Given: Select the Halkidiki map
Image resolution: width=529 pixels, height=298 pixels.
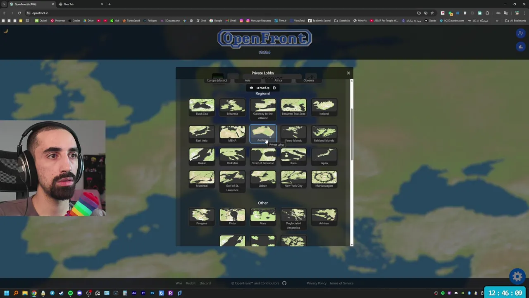Looking at the screenshot, I should click(232, 157).
